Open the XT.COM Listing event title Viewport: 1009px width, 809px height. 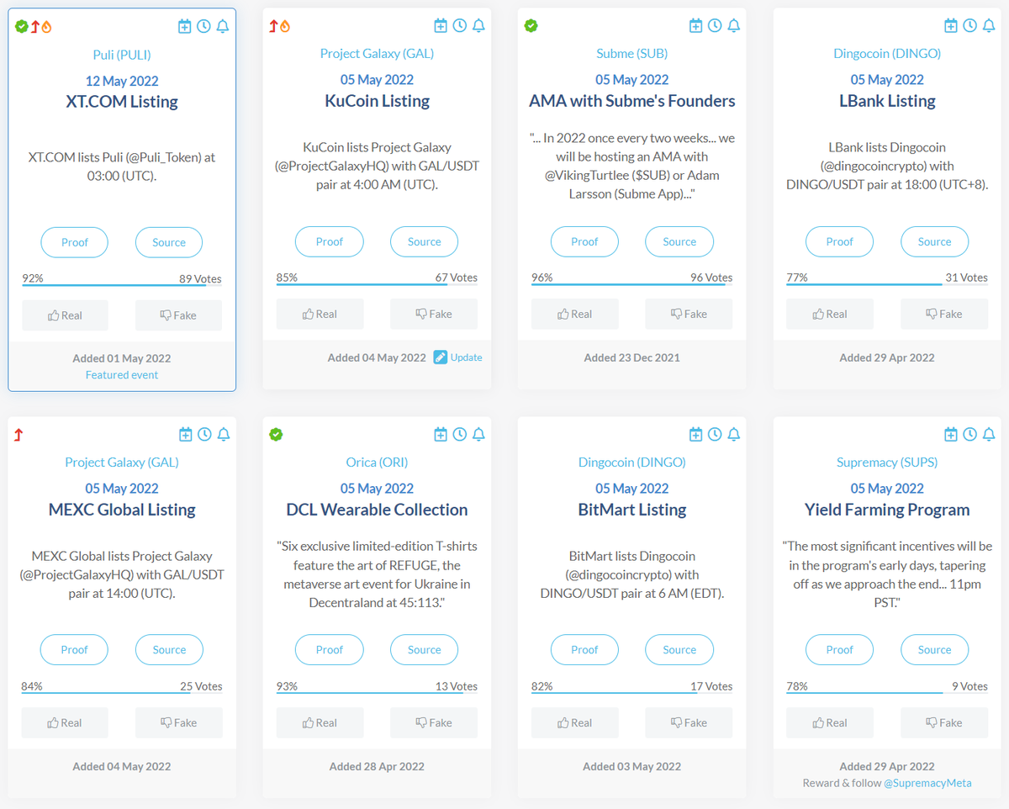[x=122, y=102]
